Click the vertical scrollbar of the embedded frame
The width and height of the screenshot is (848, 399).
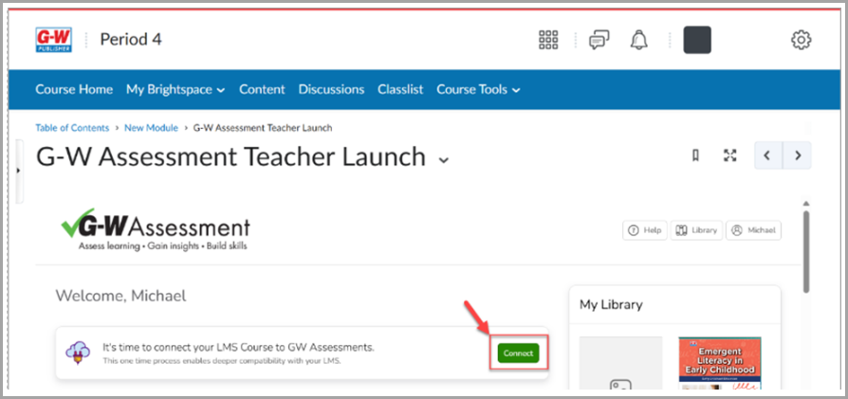pos(806,252)
